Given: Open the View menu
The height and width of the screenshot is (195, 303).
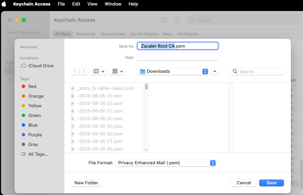Looking at the screenshot, I should (92, 4).
